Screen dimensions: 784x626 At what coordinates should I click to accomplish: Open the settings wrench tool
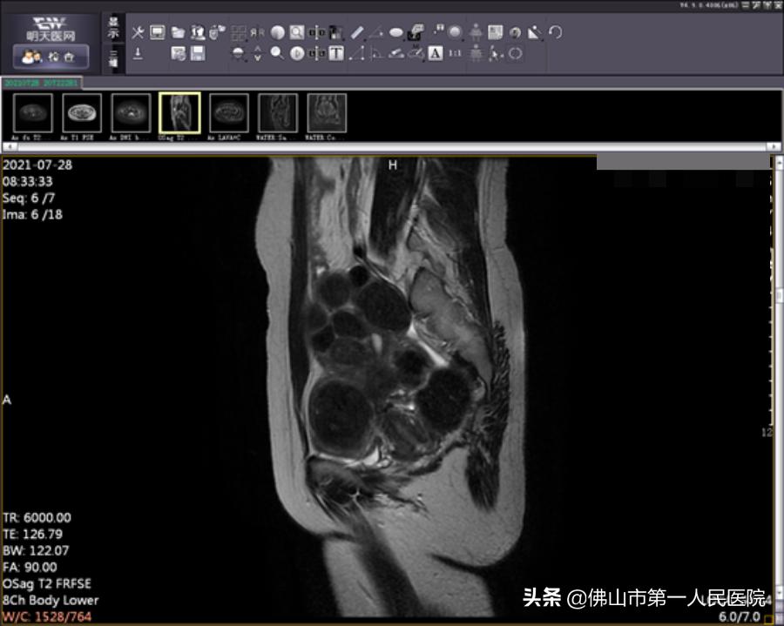click(138, 33)
